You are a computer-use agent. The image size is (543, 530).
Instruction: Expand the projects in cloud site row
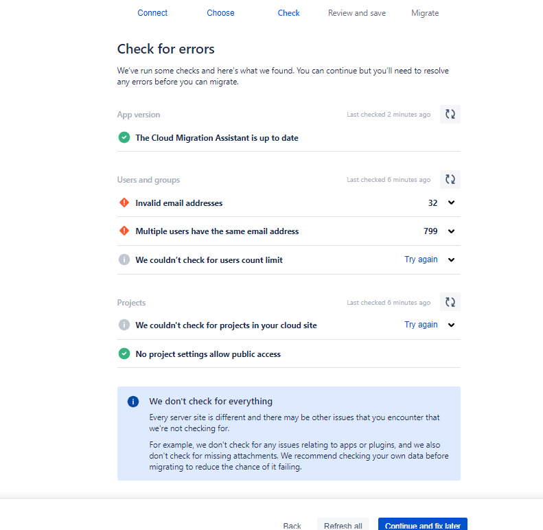coord(451,325)
